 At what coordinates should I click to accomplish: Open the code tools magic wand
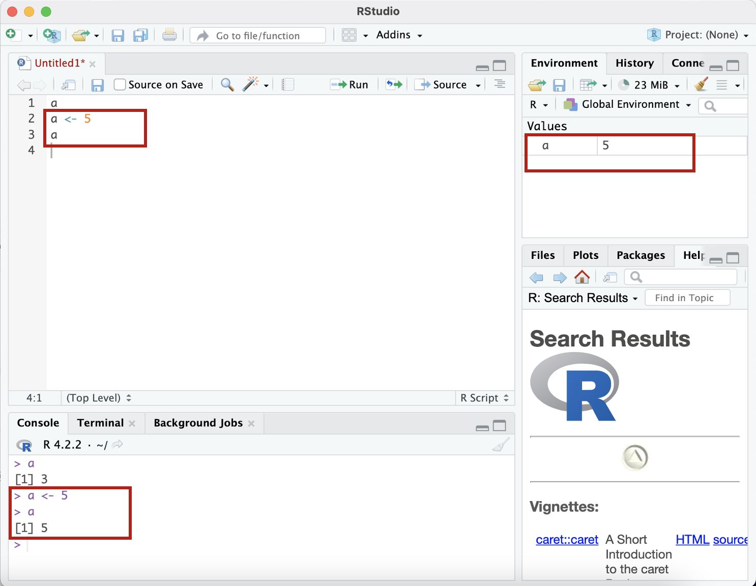(250, 84)
